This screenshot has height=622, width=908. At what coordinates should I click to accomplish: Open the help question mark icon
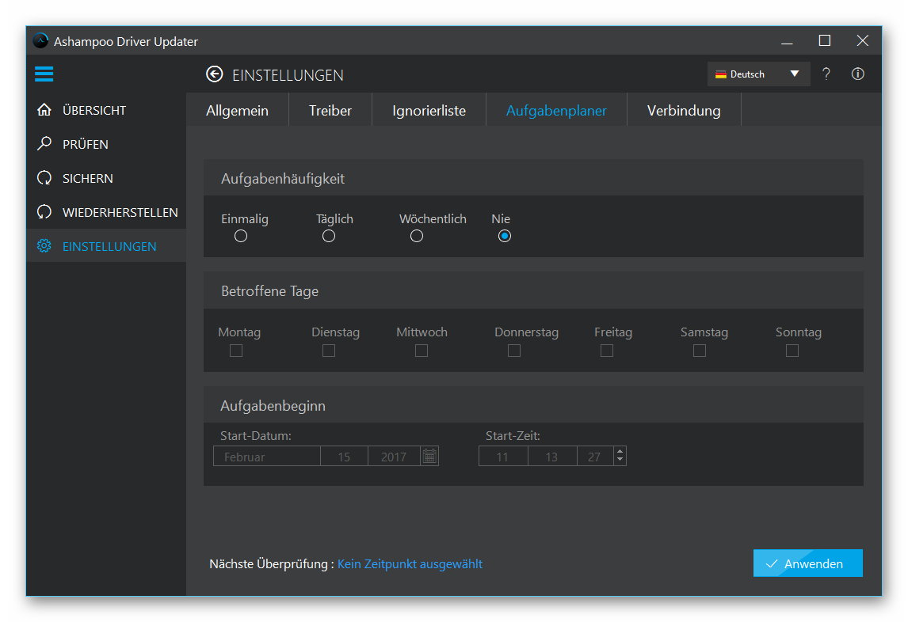(x=826, y=74)
